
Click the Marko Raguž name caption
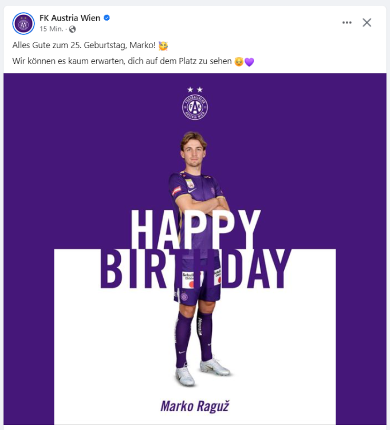[x=195, y=406]
